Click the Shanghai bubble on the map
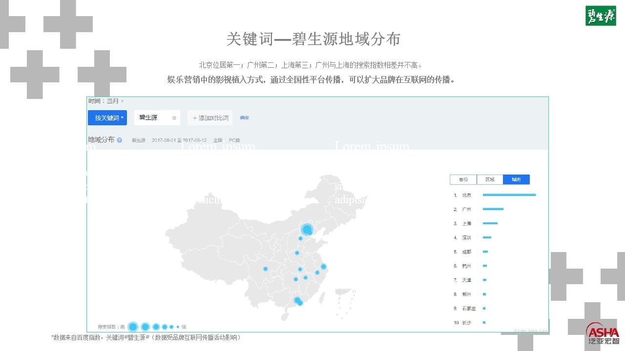 click(323, 267)
